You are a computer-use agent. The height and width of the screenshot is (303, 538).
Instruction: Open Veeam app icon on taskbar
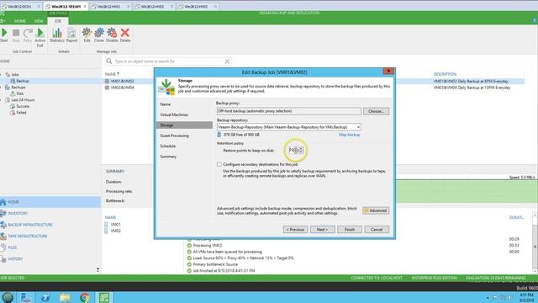click(x=104, y=297)
